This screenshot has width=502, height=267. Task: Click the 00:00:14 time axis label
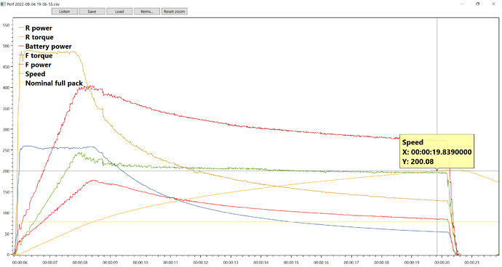(x=261, y=263)
